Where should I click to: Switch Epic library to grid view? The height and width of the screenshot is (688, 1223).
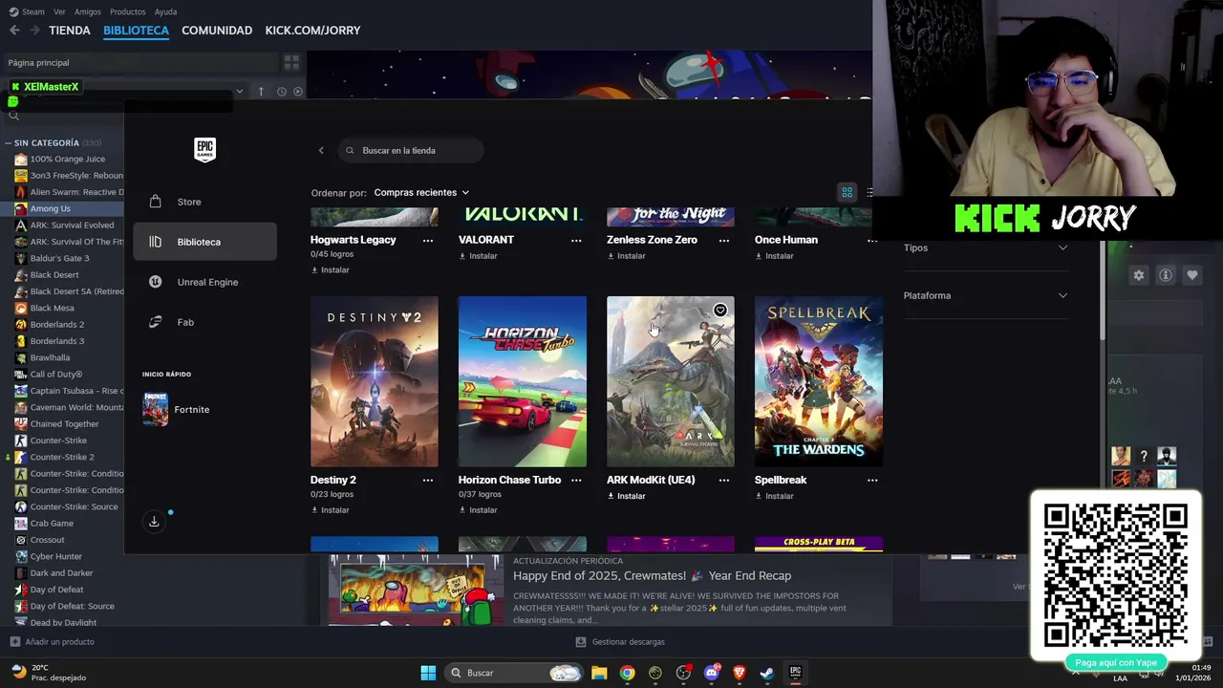[x=847, y=192]
